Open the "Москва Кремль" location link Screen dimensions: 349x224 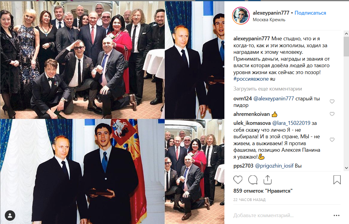click(269, 20)
